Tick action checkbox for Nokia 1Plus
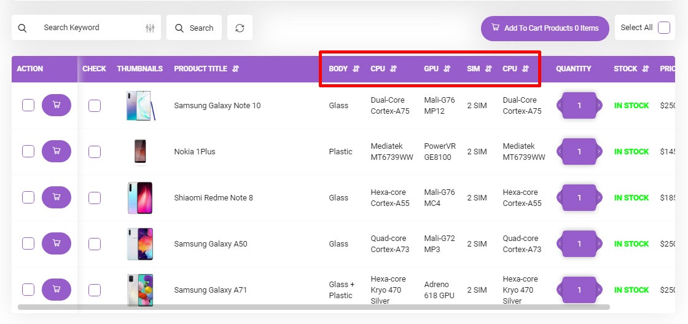This screenshot has height=324, width=688. click(28, 151)
